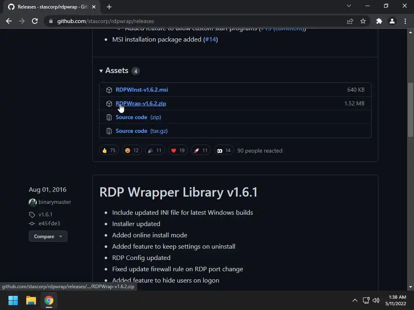Click the Chrome taskbar icon

click(49, 300)
